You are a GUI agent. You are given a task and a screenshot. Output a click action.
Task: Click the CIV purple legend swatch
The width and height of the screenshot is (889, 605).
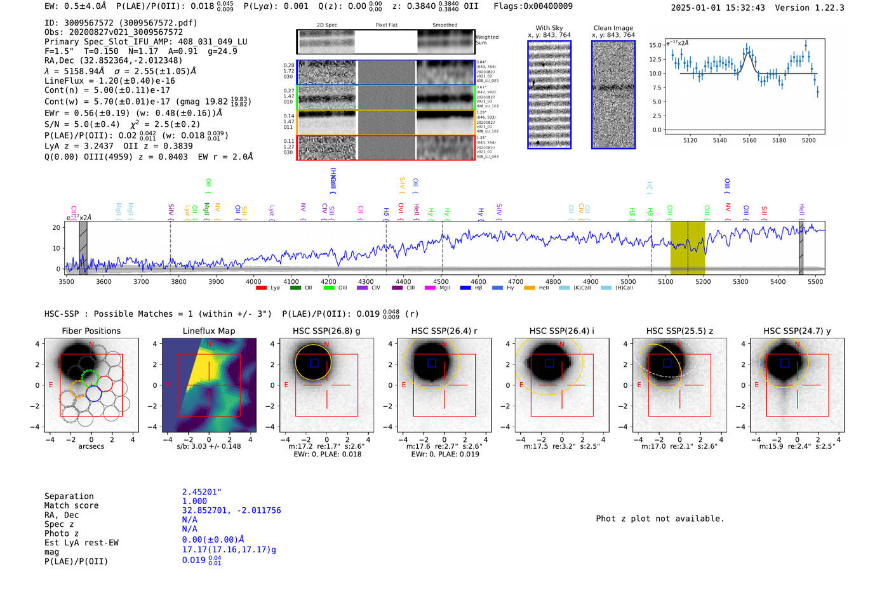[362, 288]
